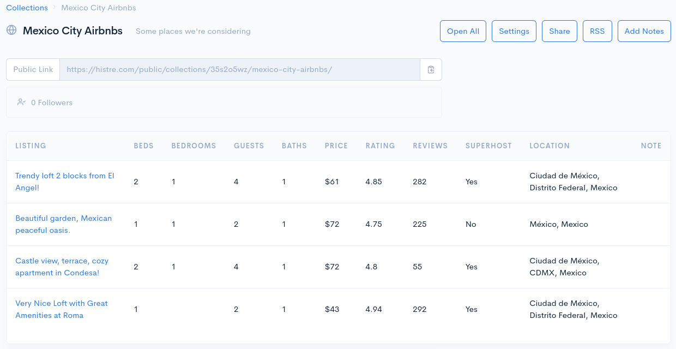Click the México, Mexico location cell
This screenshot has width=676, height=349.
(559, 224)
